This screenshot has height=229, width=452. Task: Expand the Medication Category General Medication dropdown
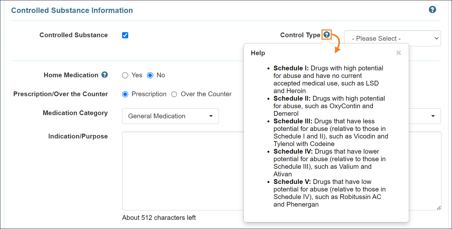tap(170, 116)
